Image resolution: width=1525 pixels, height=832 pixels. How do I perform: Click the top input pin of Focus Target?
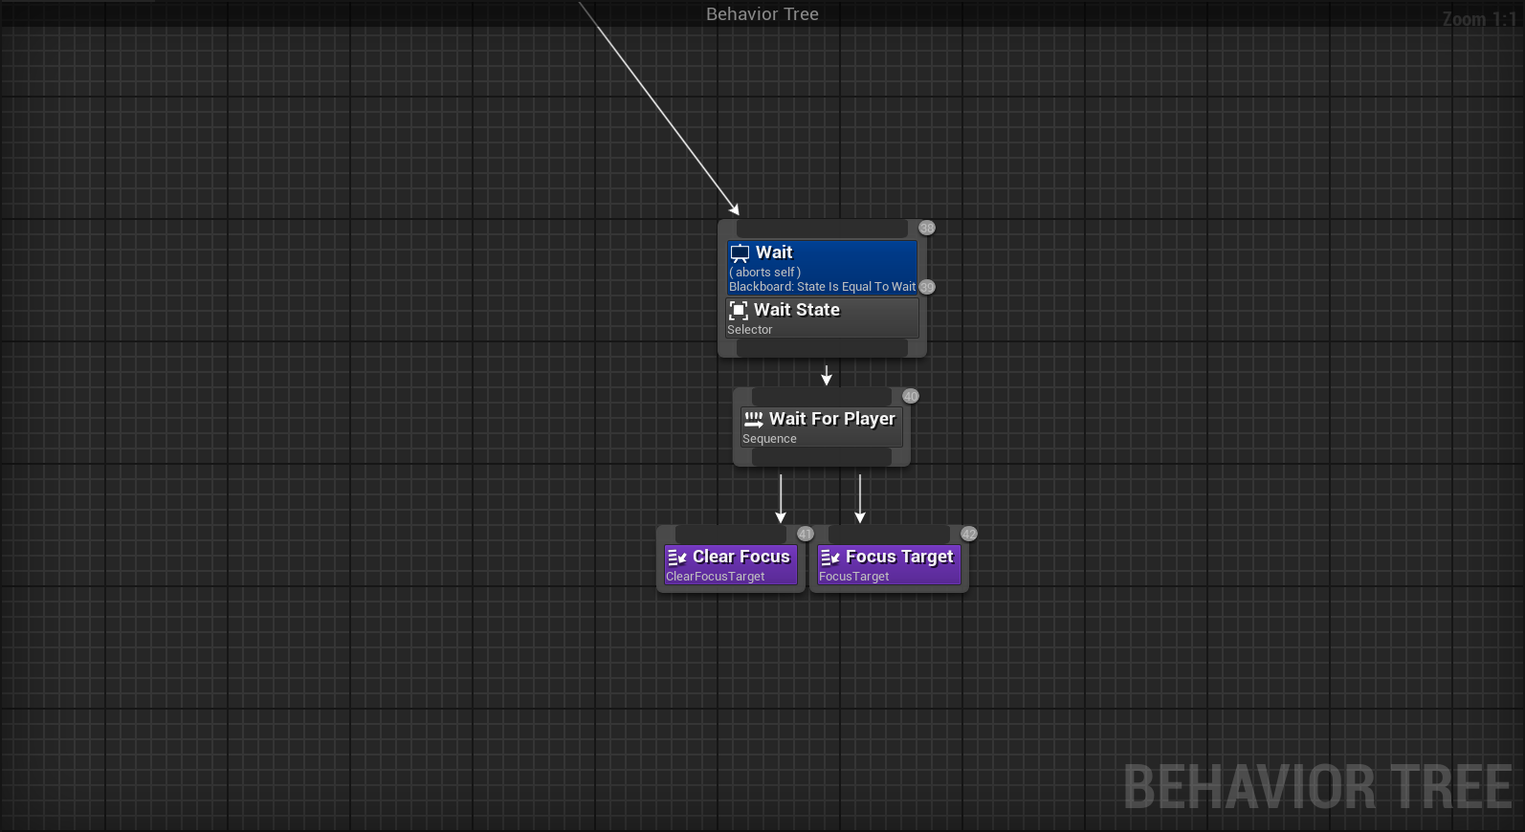pos(889,534)
